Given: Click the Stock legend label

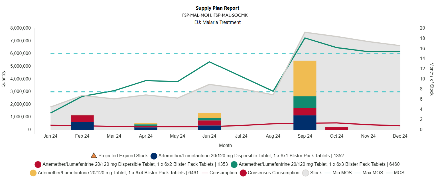Looking at the screenshot, I should pos(316,173).
